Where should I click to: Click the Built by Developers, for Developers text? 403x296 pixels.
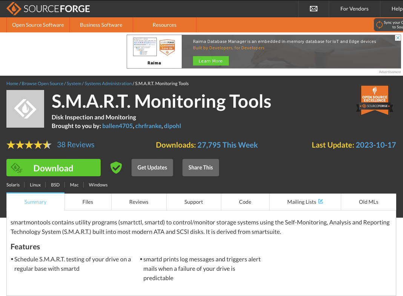(229, 48)
